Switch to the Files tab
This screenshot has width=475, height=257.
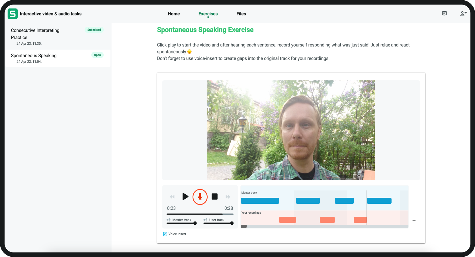(241, 14)
